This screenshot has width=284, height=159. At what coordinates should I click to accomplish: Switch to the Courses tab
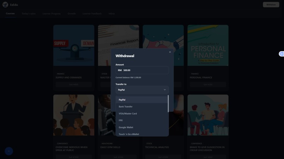(10, 14)
